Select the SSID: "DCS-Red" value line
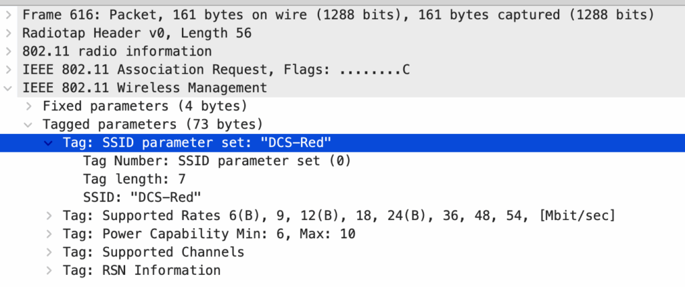The image size is (685, 287). pos(142,197)
